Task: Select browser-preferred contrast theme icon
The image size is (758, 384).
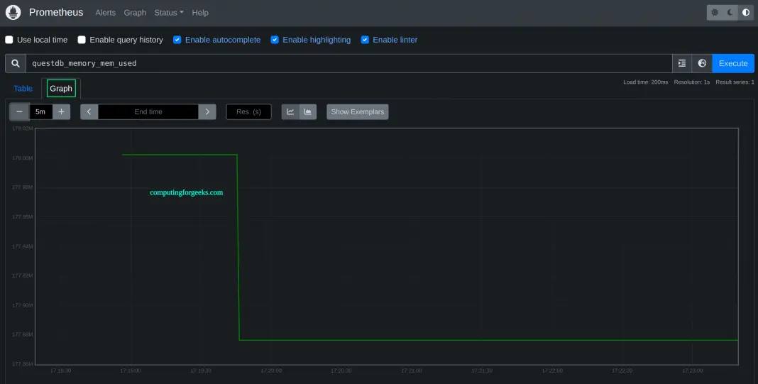Action: pos(746,13)
